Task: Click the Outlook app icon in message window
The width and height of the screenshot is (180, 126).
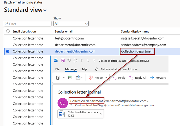Action: (56, 61)
